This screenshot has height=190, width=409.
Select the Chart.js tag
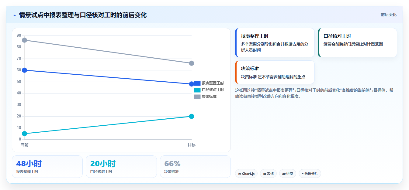[x=246, y=174]
